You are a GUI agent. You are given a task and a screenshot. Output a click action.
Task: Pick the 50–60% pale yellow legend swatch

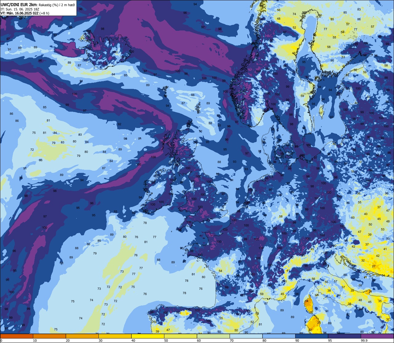pyautogui.click(x=180, y=336)
